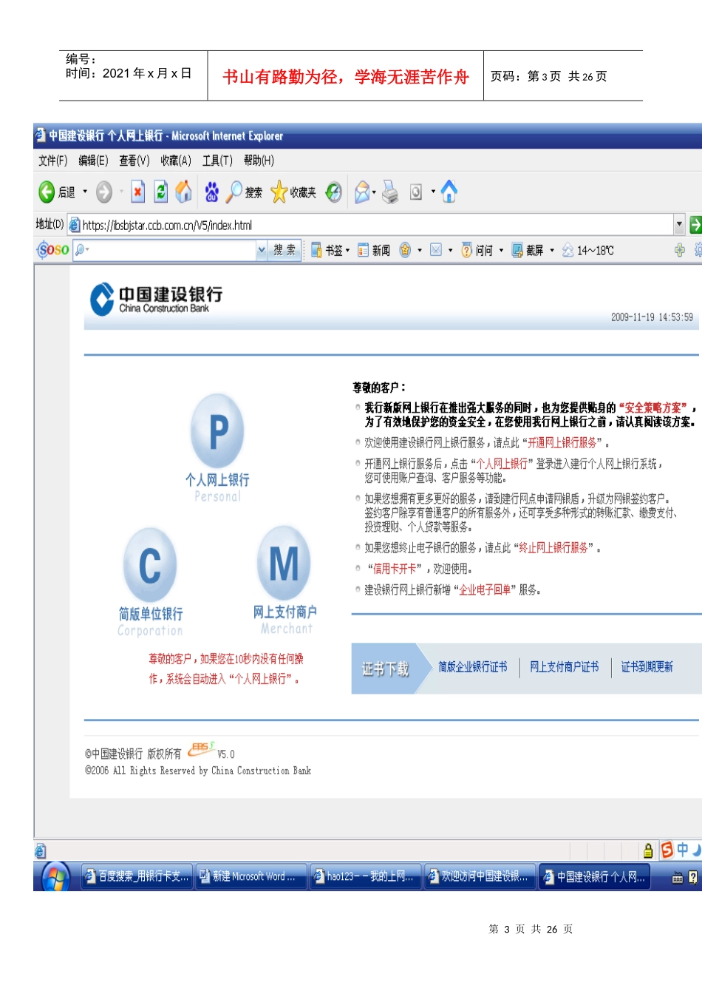This screenshot has width=702, height=994.
Task: Click the 证书到期更新 link
Action: point(647,667)
